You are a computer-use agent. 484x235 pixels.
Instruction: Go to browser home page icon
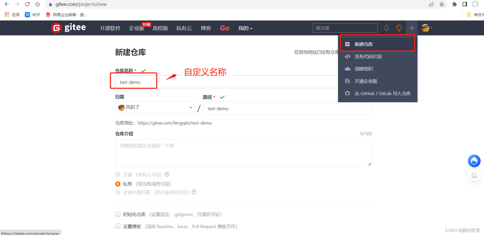tap(38, 4)
